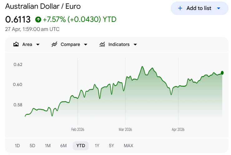Image resolution: width=231 pixels, height=155 pixels.
Task: Show the 1M time range
Action: [48, 146]
